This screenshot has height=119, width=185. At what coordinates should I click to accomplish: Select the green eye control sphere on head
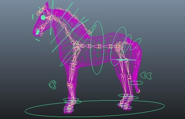coord(43,18)
